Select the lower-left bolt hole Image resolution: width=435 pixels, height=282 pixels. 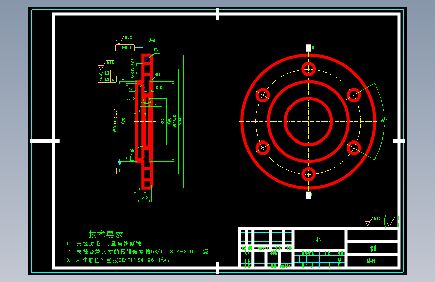(263, 148)
